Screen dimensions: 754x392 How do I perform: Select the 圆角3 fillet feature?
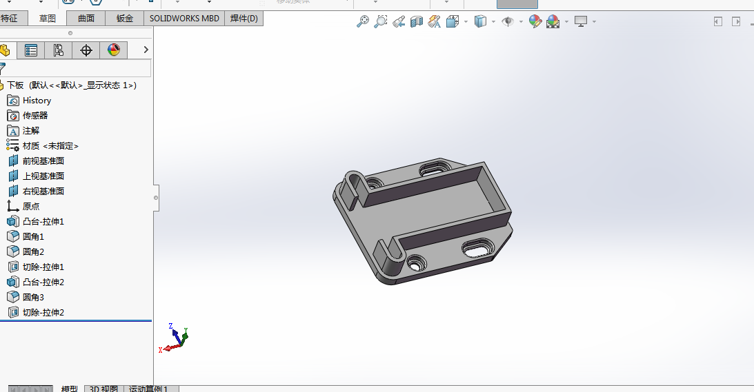click(x=33, y=297)
